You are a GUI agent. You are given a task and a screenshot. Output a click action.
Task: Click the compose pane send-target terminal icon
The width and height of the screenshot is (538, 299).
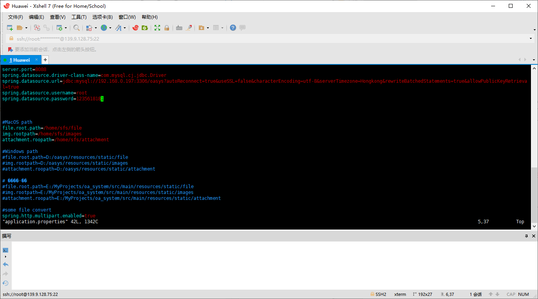[x=5, y=250]
